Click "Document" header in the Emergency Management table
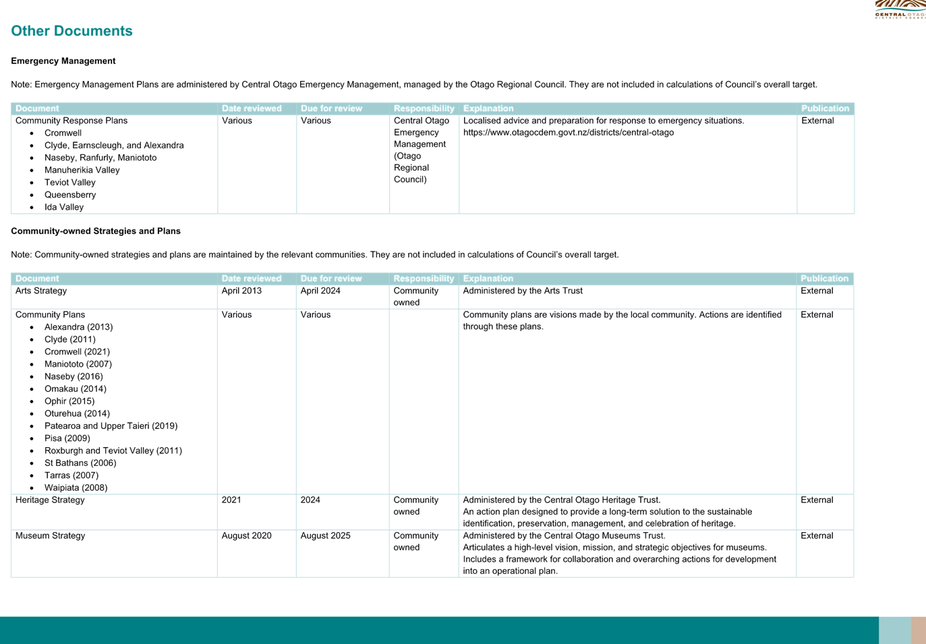Image resolution: width=926 pixels, height=644 pixels. [x=37, y=109]
